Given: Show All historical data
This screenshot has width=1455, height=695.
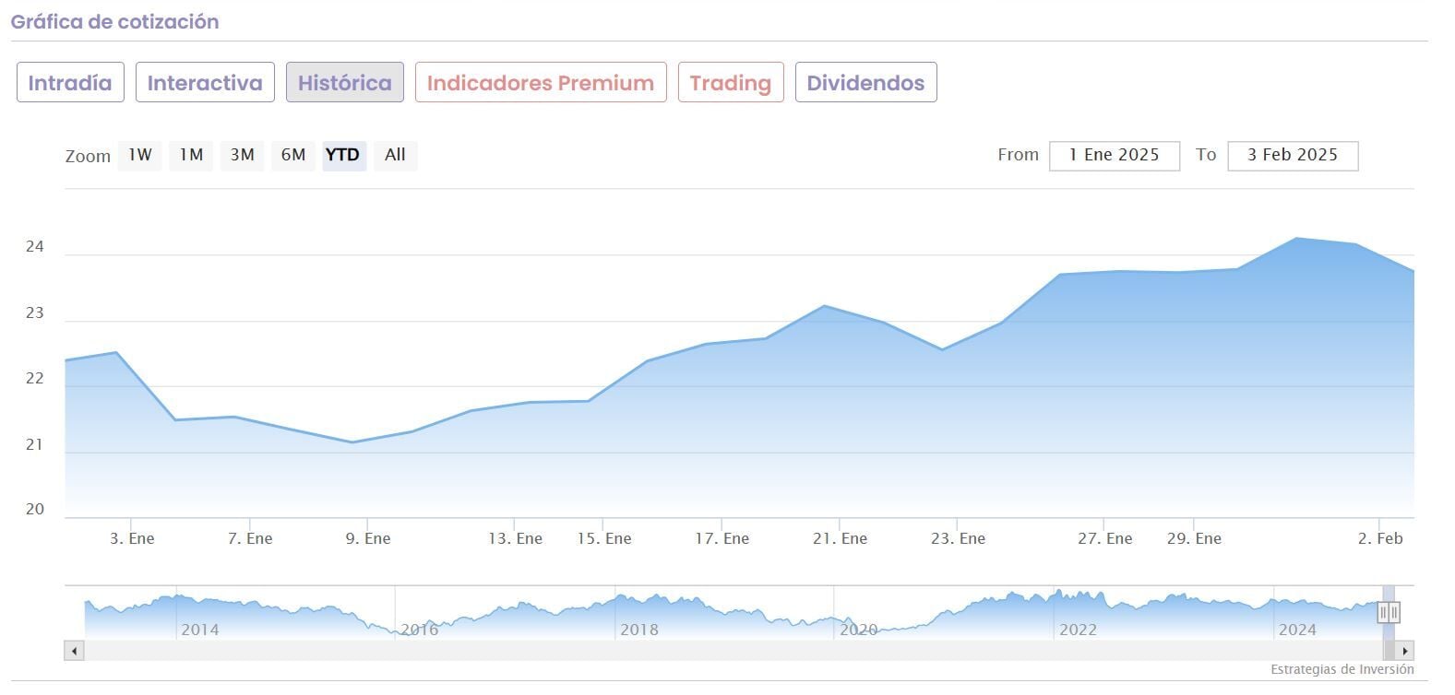Looking at the screenshot, I should pyautogui.click(x=395, y=155).
